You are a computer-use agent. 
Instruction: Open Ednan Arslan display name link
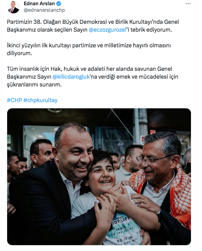[39, 3]
